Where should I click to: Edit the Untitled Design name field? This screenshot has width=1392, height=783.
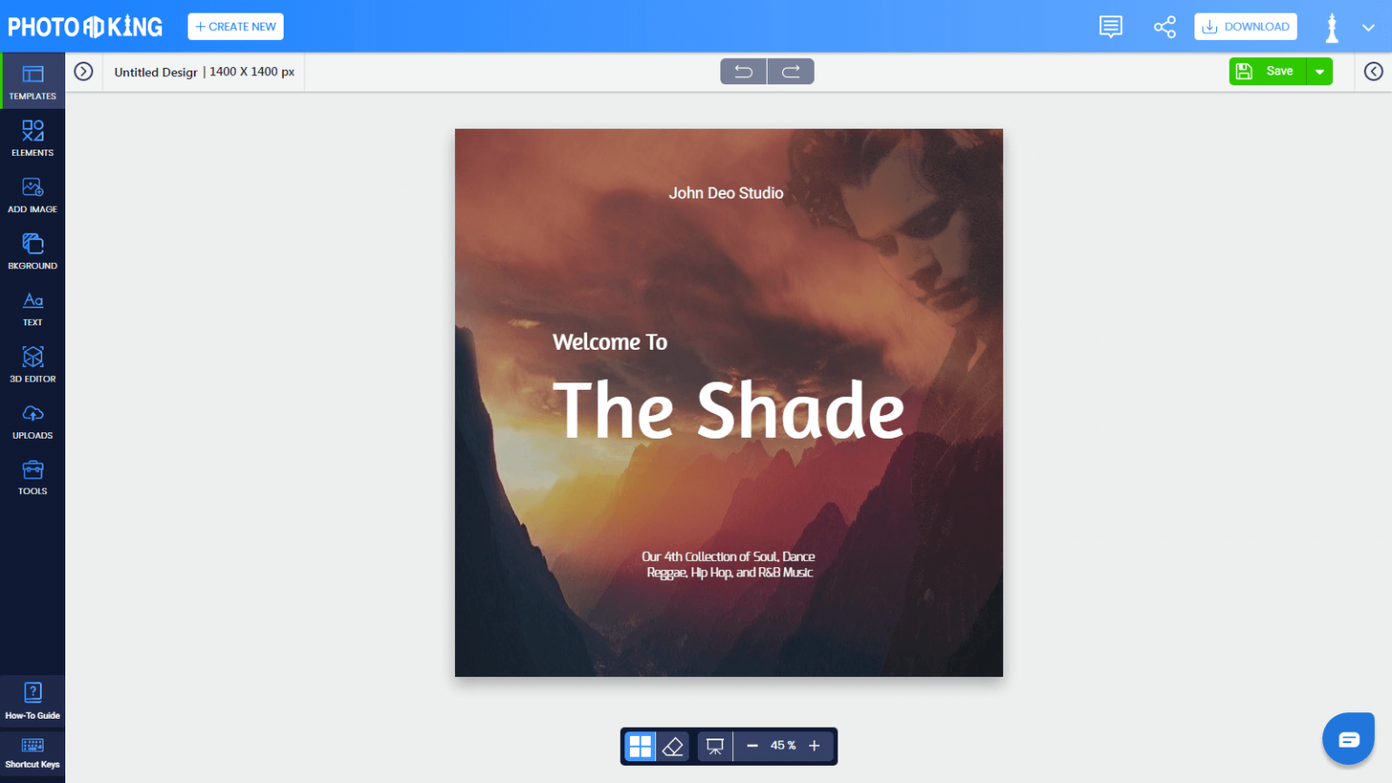(203, 72)
